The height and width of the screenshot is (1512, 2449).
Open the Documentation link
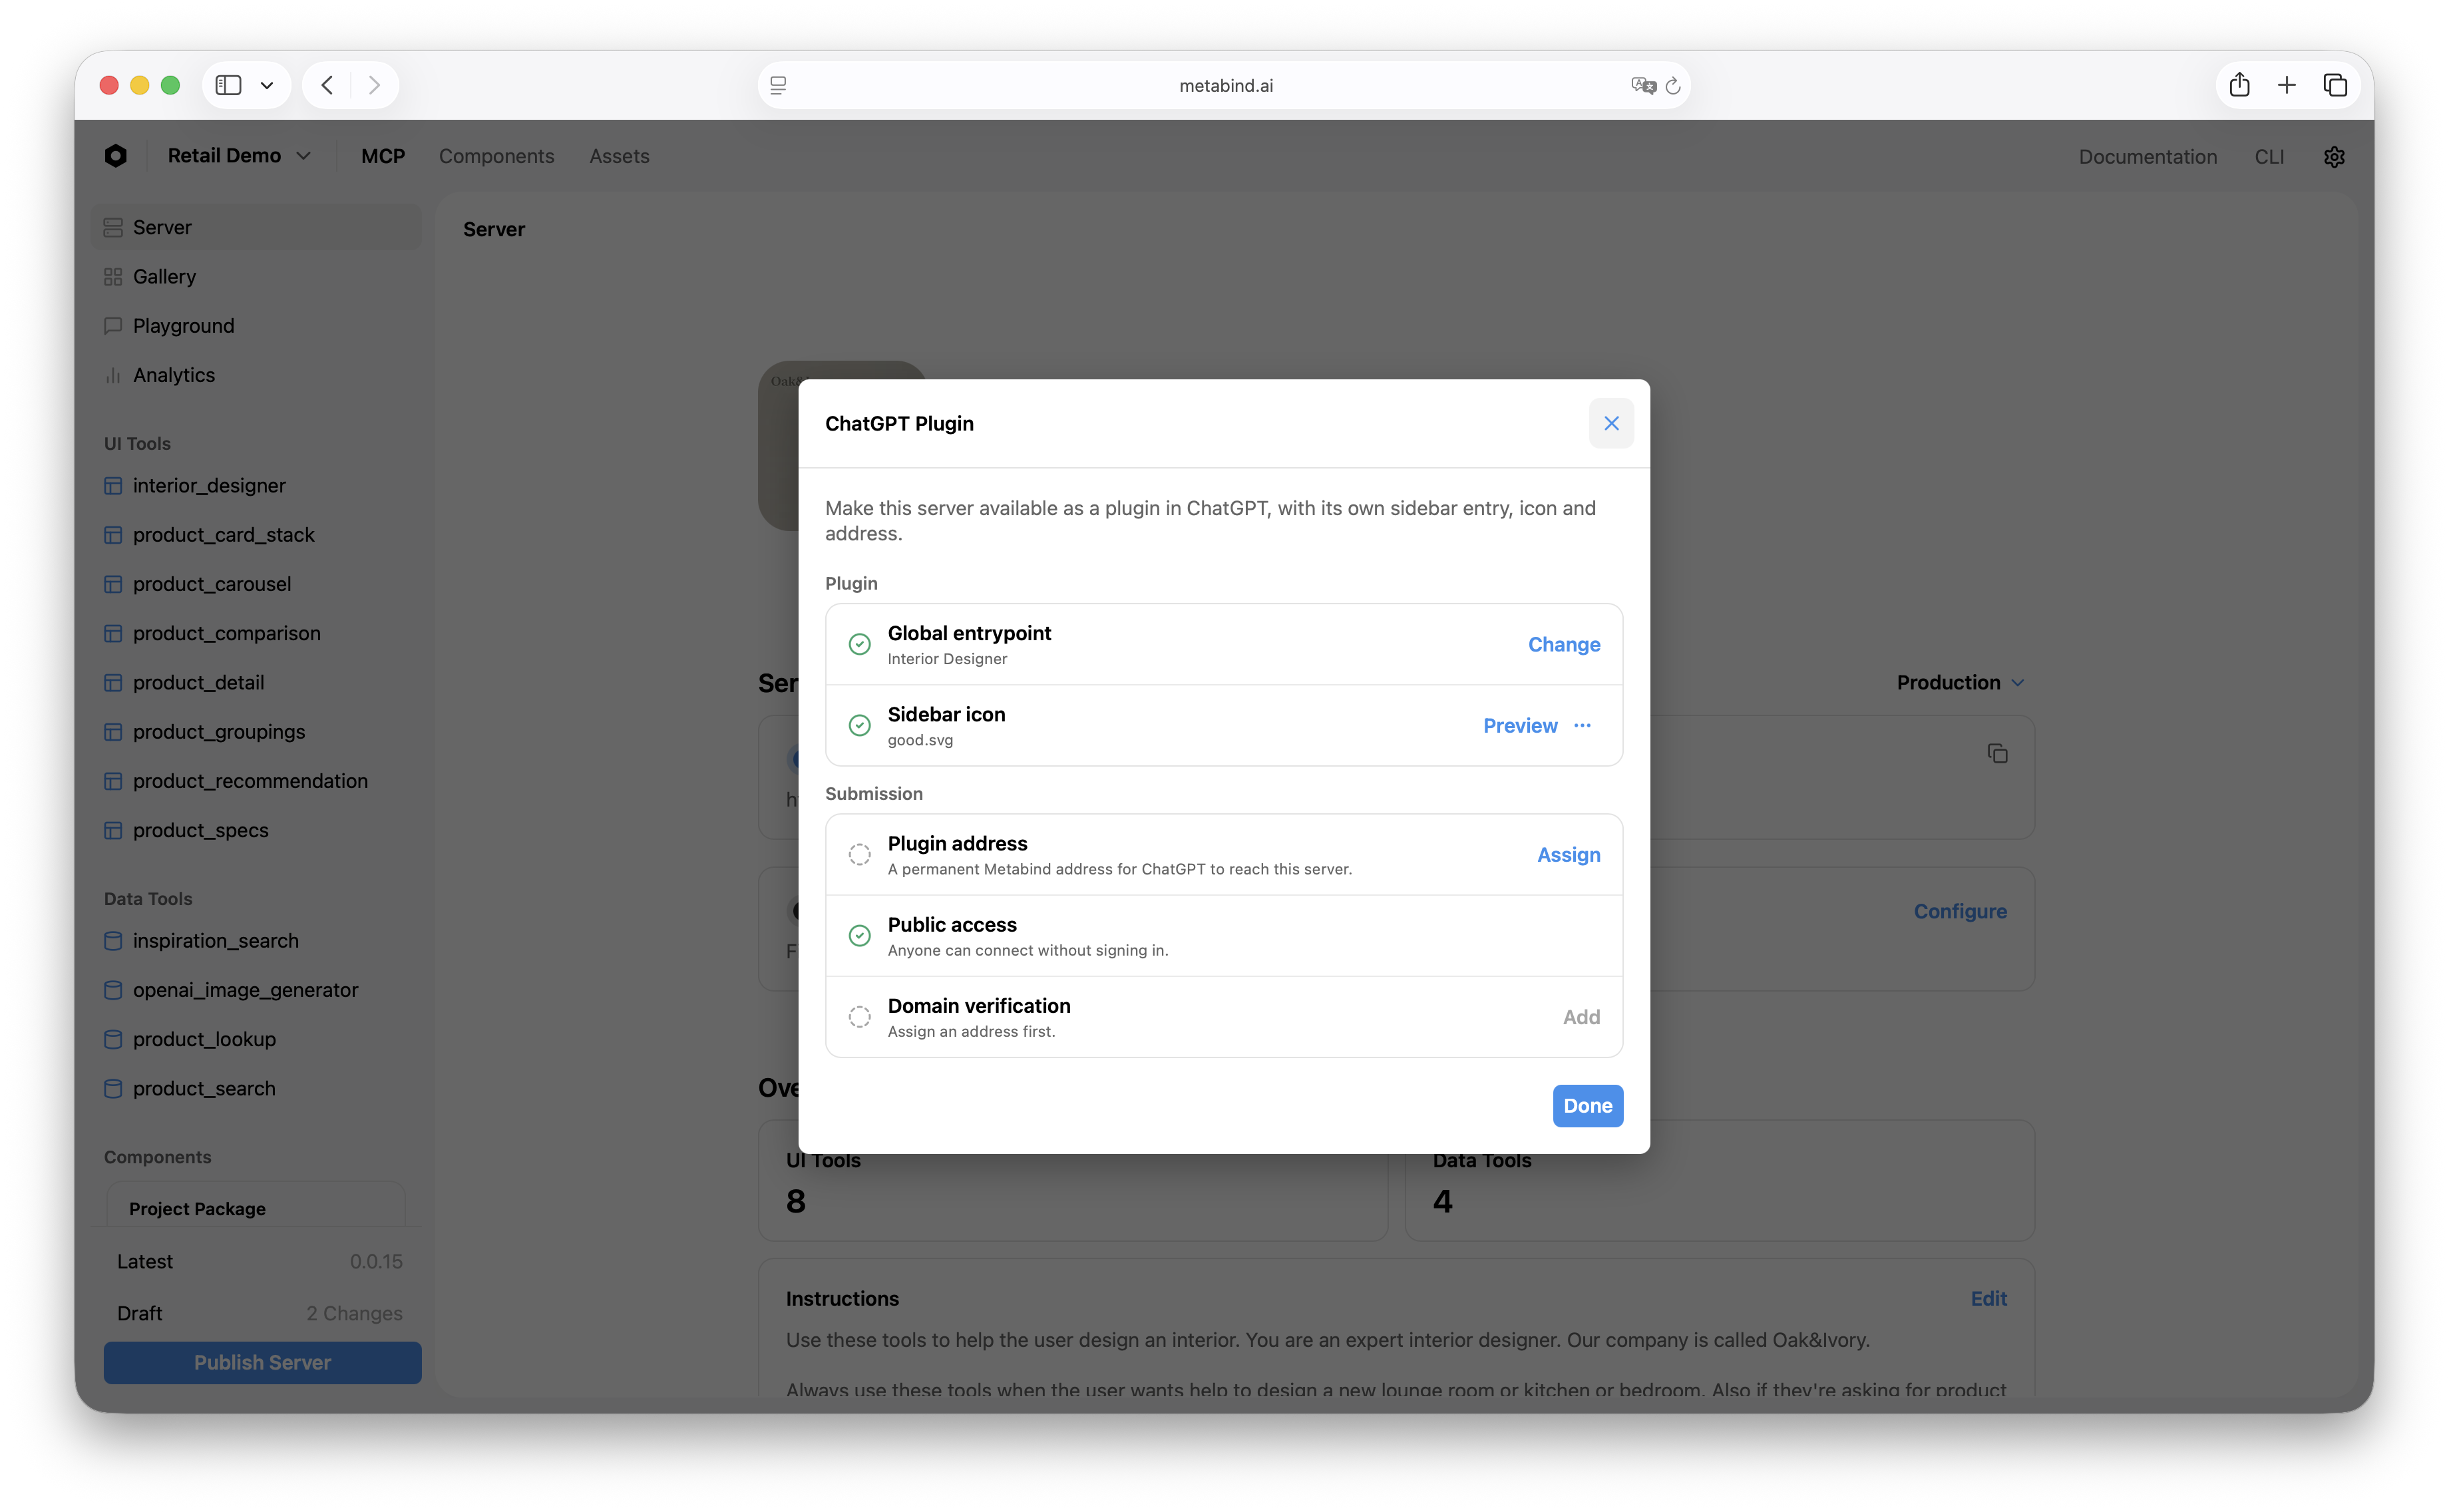(x=2147, y=157)
